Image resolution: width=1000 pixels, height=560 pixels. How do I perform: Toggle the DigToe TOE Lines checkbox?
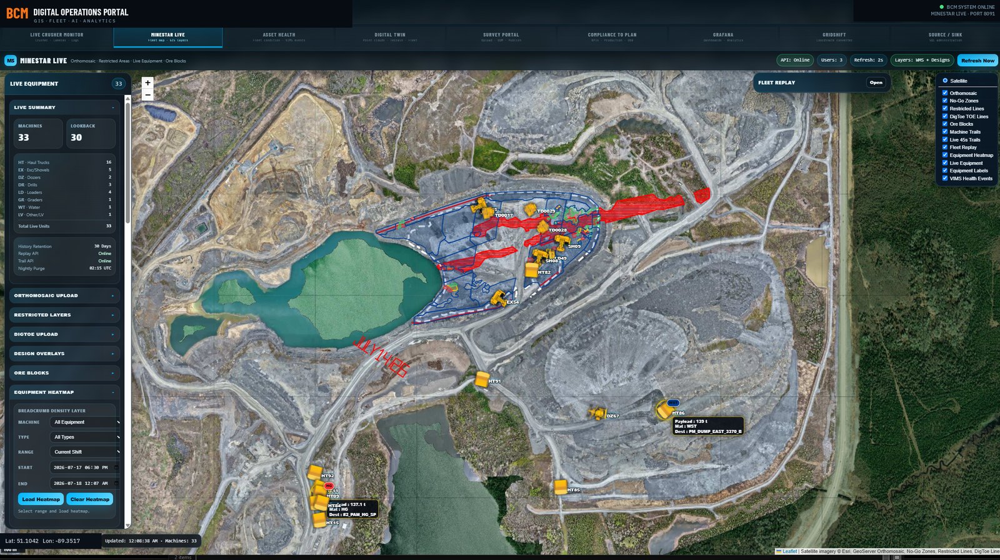click(945, 116)
